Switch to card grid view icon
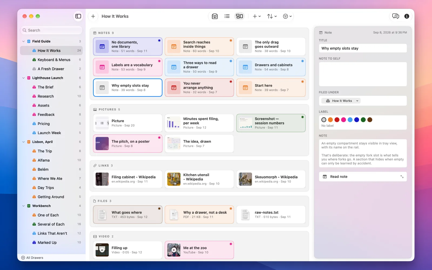 click(239, 16)
